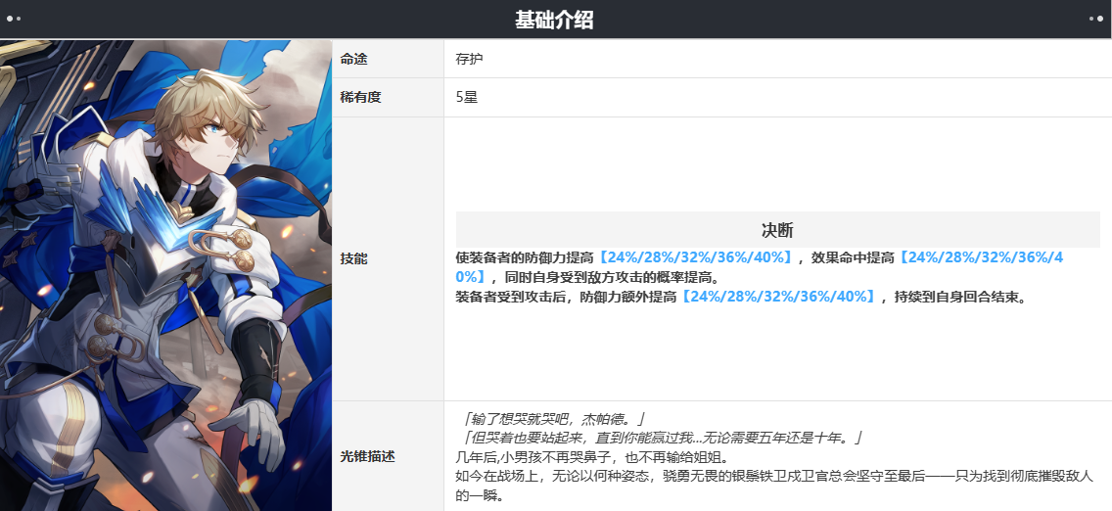1112x511 pixels.
Task: Click the quote line 输了想哭就哭吧，杰帕德
Action: pyautogui.click(x=549, y=418)
